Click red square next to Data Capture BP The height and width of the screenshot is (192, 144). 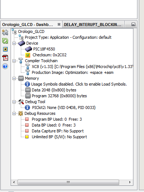coord(27,131)
